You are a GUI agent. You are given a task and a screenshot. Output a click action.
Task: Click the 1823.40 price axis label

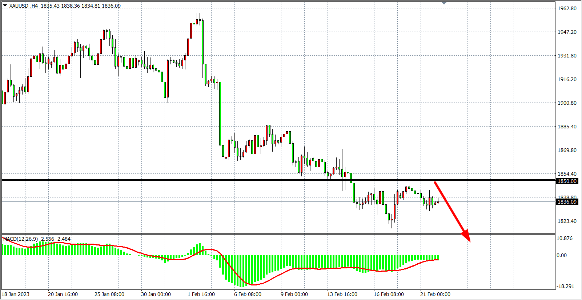click(x=567, y=221)
